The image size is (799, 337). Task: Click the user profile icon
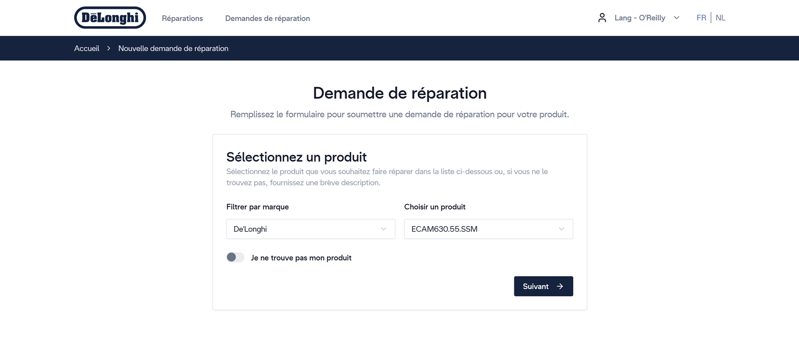(x=602, y=18)
